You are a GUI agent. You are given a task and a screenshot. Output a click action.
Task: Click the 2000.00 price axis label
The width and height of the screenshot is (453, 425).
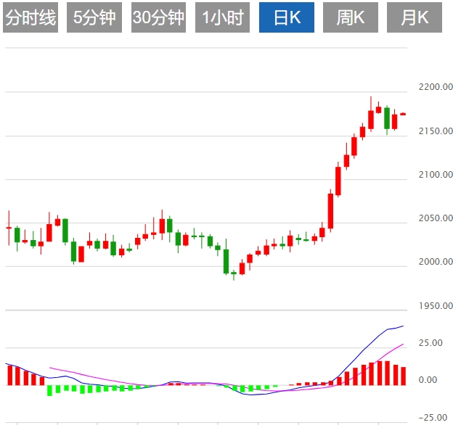pos(436,262)
